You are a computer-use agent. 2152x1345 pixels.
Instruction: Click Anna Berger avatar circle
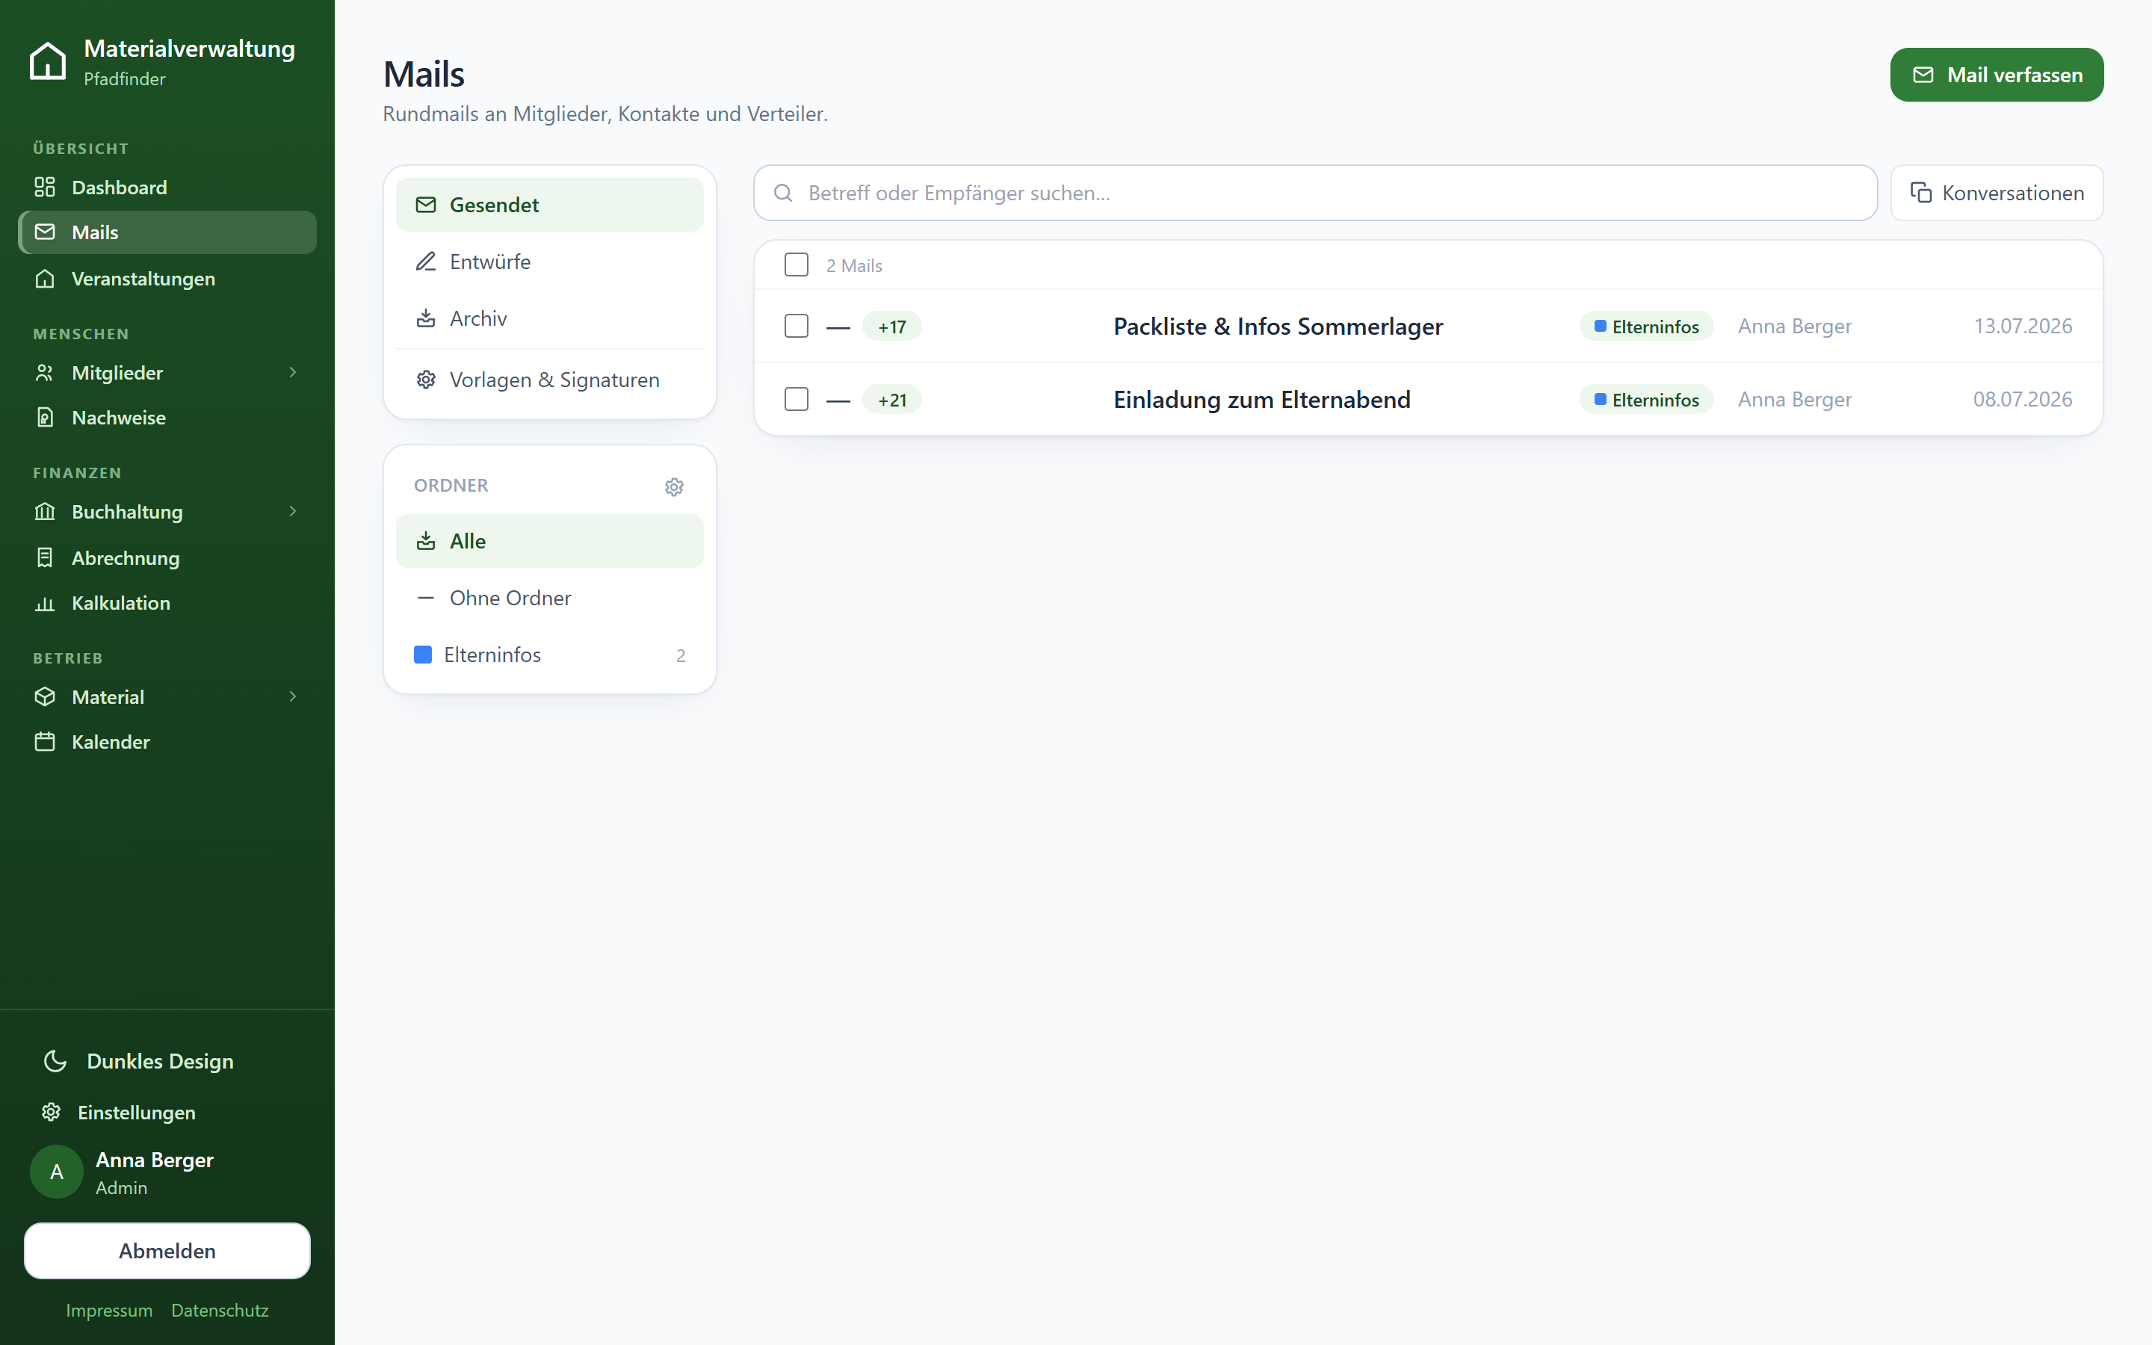point(57,1172)
